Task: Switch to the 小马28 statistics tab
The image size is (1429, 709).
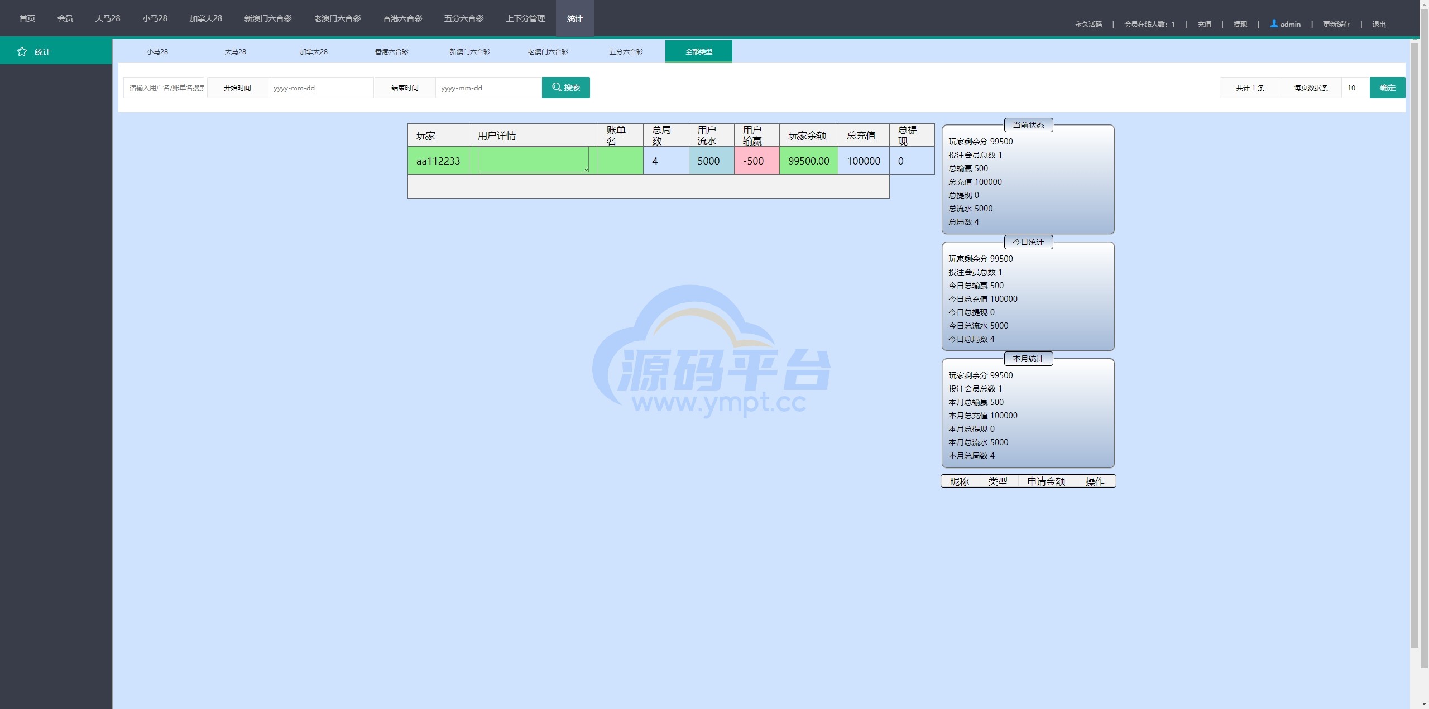Action: click(x=157, y=51)
